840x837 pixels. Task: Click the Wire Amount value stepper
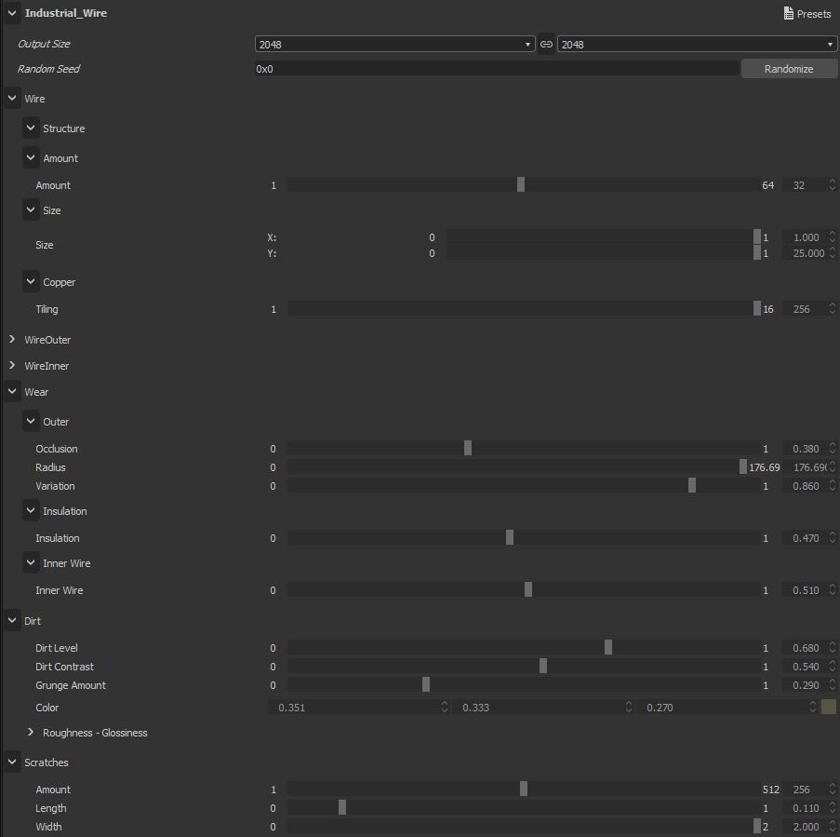(x=832, y=185)
